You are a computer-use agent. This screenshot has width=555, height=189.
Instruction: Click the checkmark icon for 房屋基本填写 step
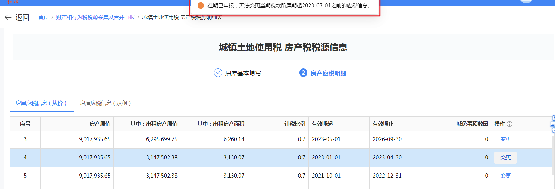tap(218, 73)
